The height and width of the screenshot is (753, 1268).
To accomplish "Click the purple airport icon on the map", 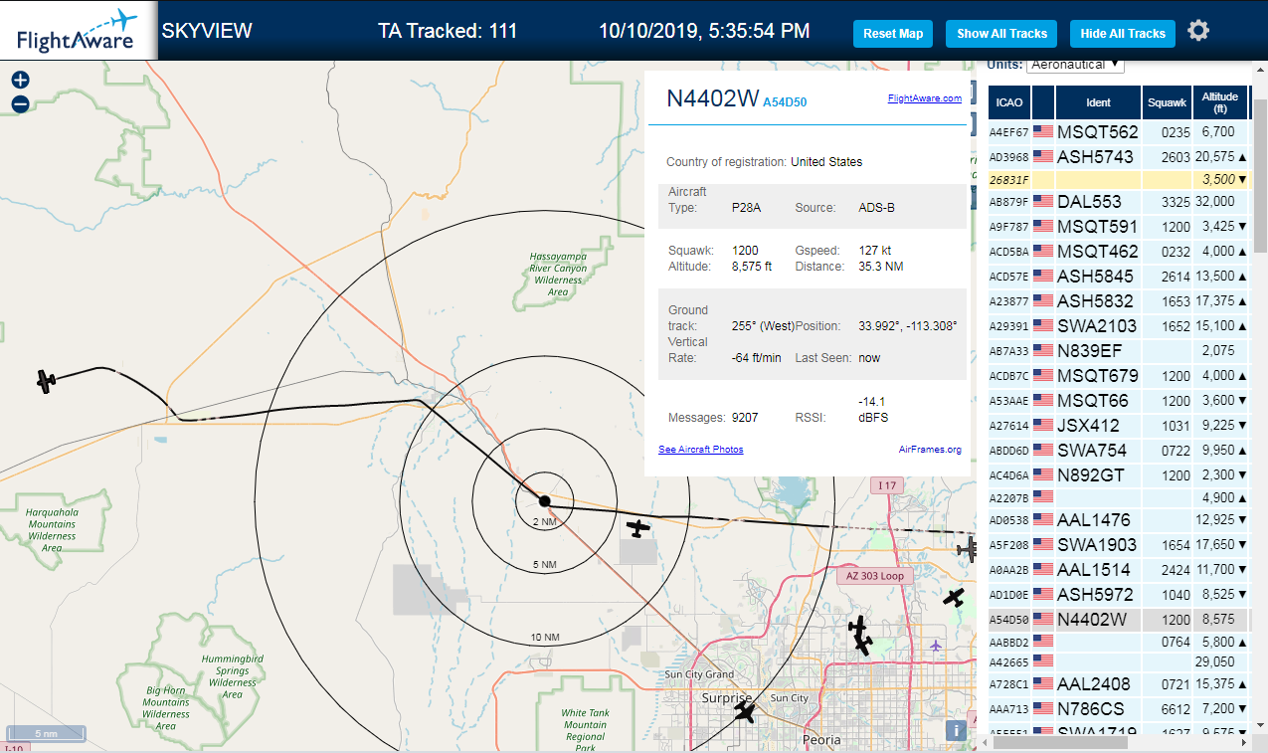I will pos(936,647).
